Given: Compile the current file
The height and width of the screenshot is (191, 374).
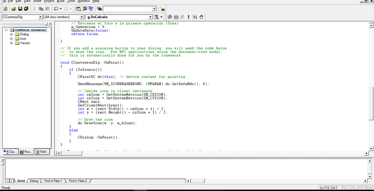Looking at the screenshot, I should 170,17.
